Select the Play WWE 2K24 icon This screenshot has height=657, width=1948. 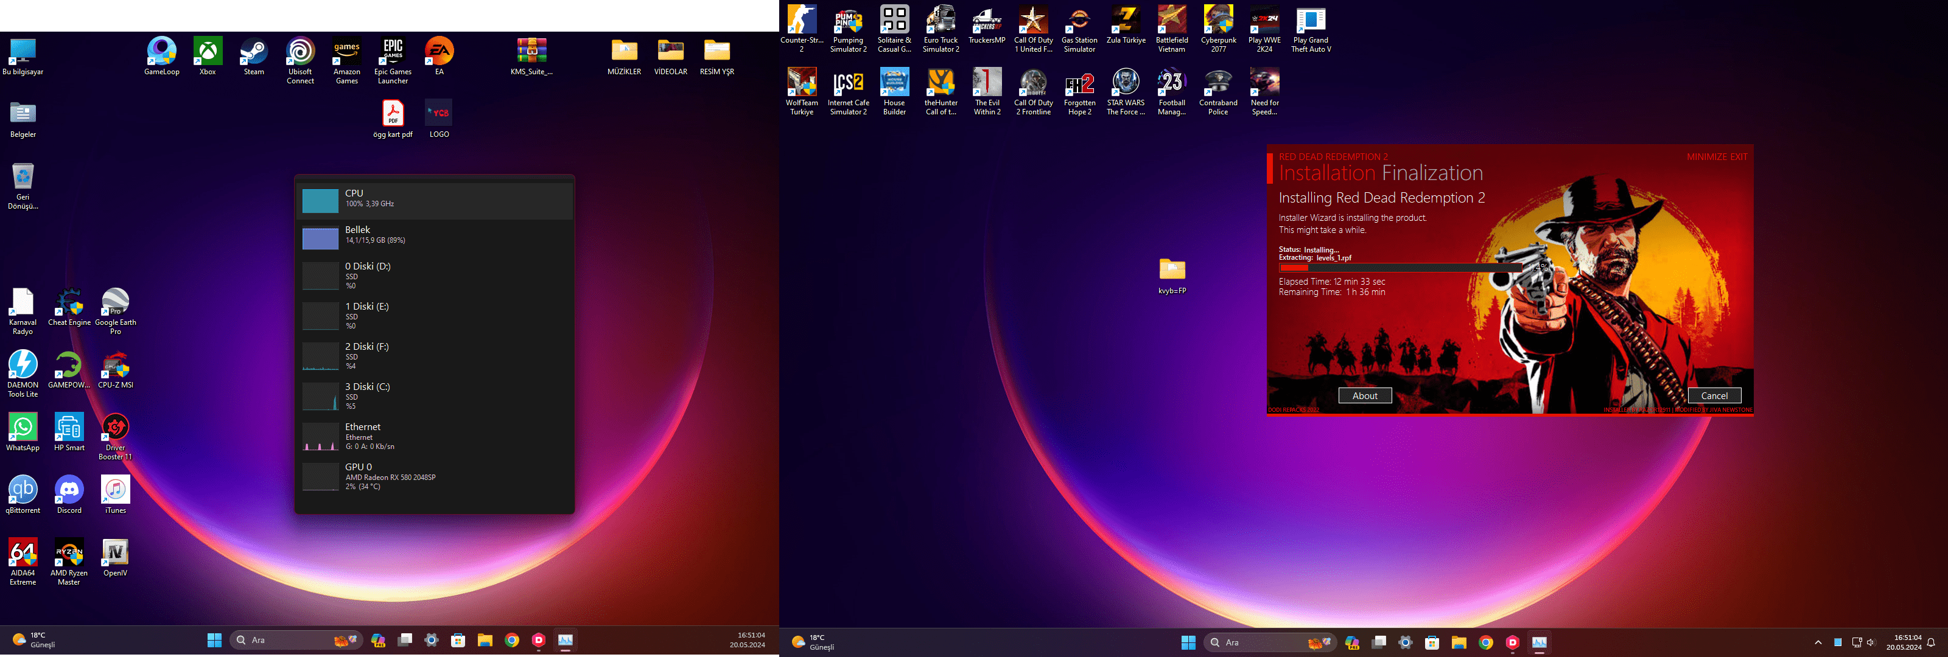tap(1264, 29)
